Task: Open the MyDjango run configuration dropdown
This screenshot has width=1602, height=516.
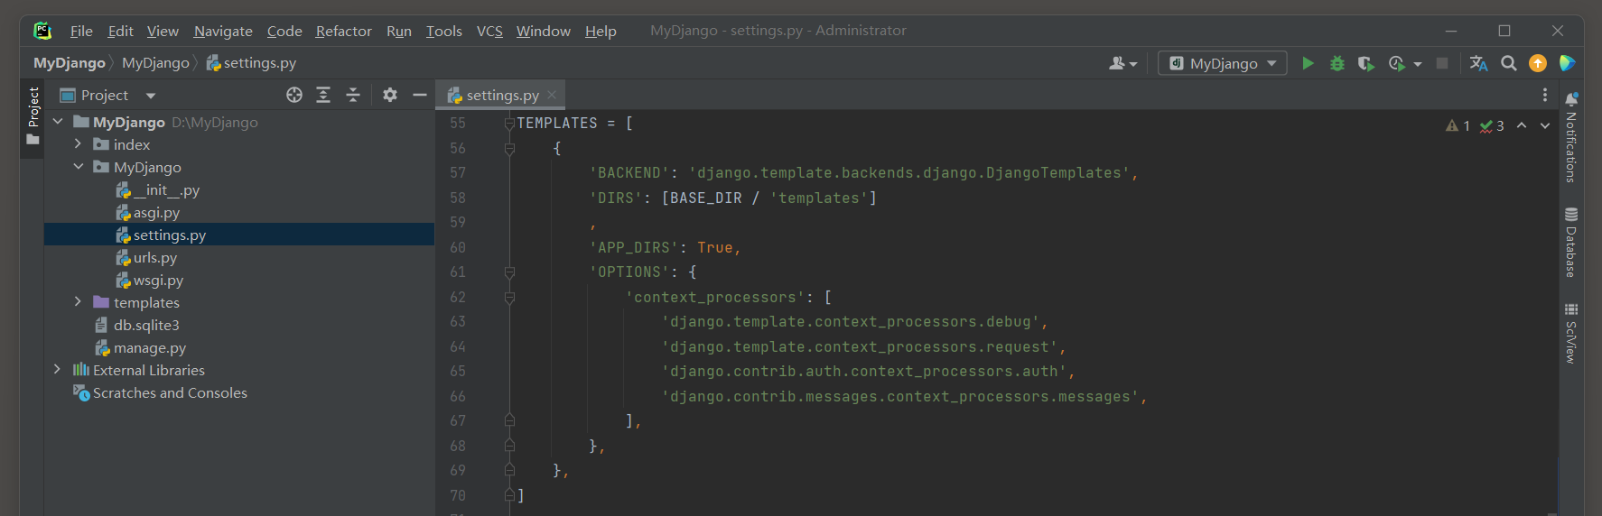Action: point(1223,63)
